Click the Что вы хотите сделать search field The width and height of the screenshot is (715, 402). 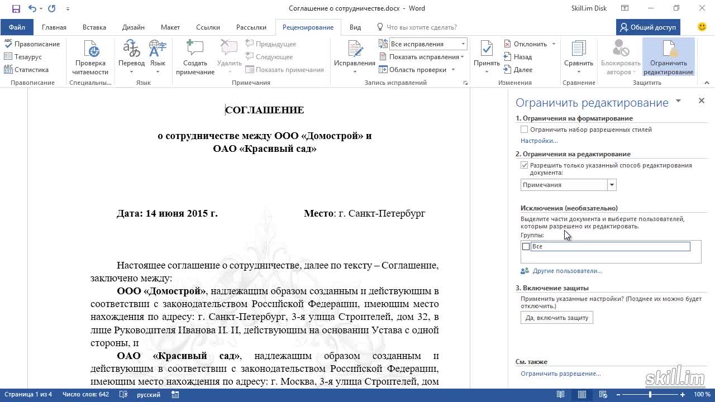[417, 27]
